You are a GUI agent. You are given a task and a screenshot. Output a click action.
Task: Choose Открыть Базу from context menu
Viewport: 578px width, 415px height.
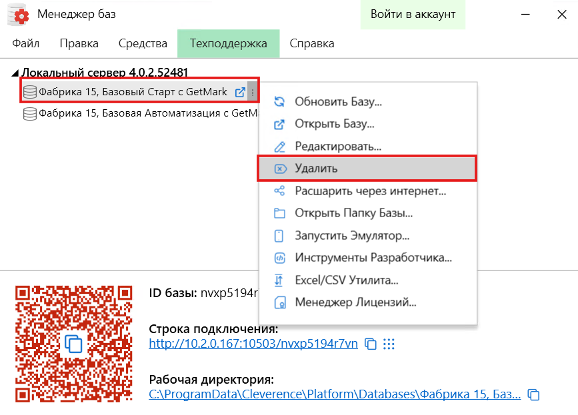367,124
